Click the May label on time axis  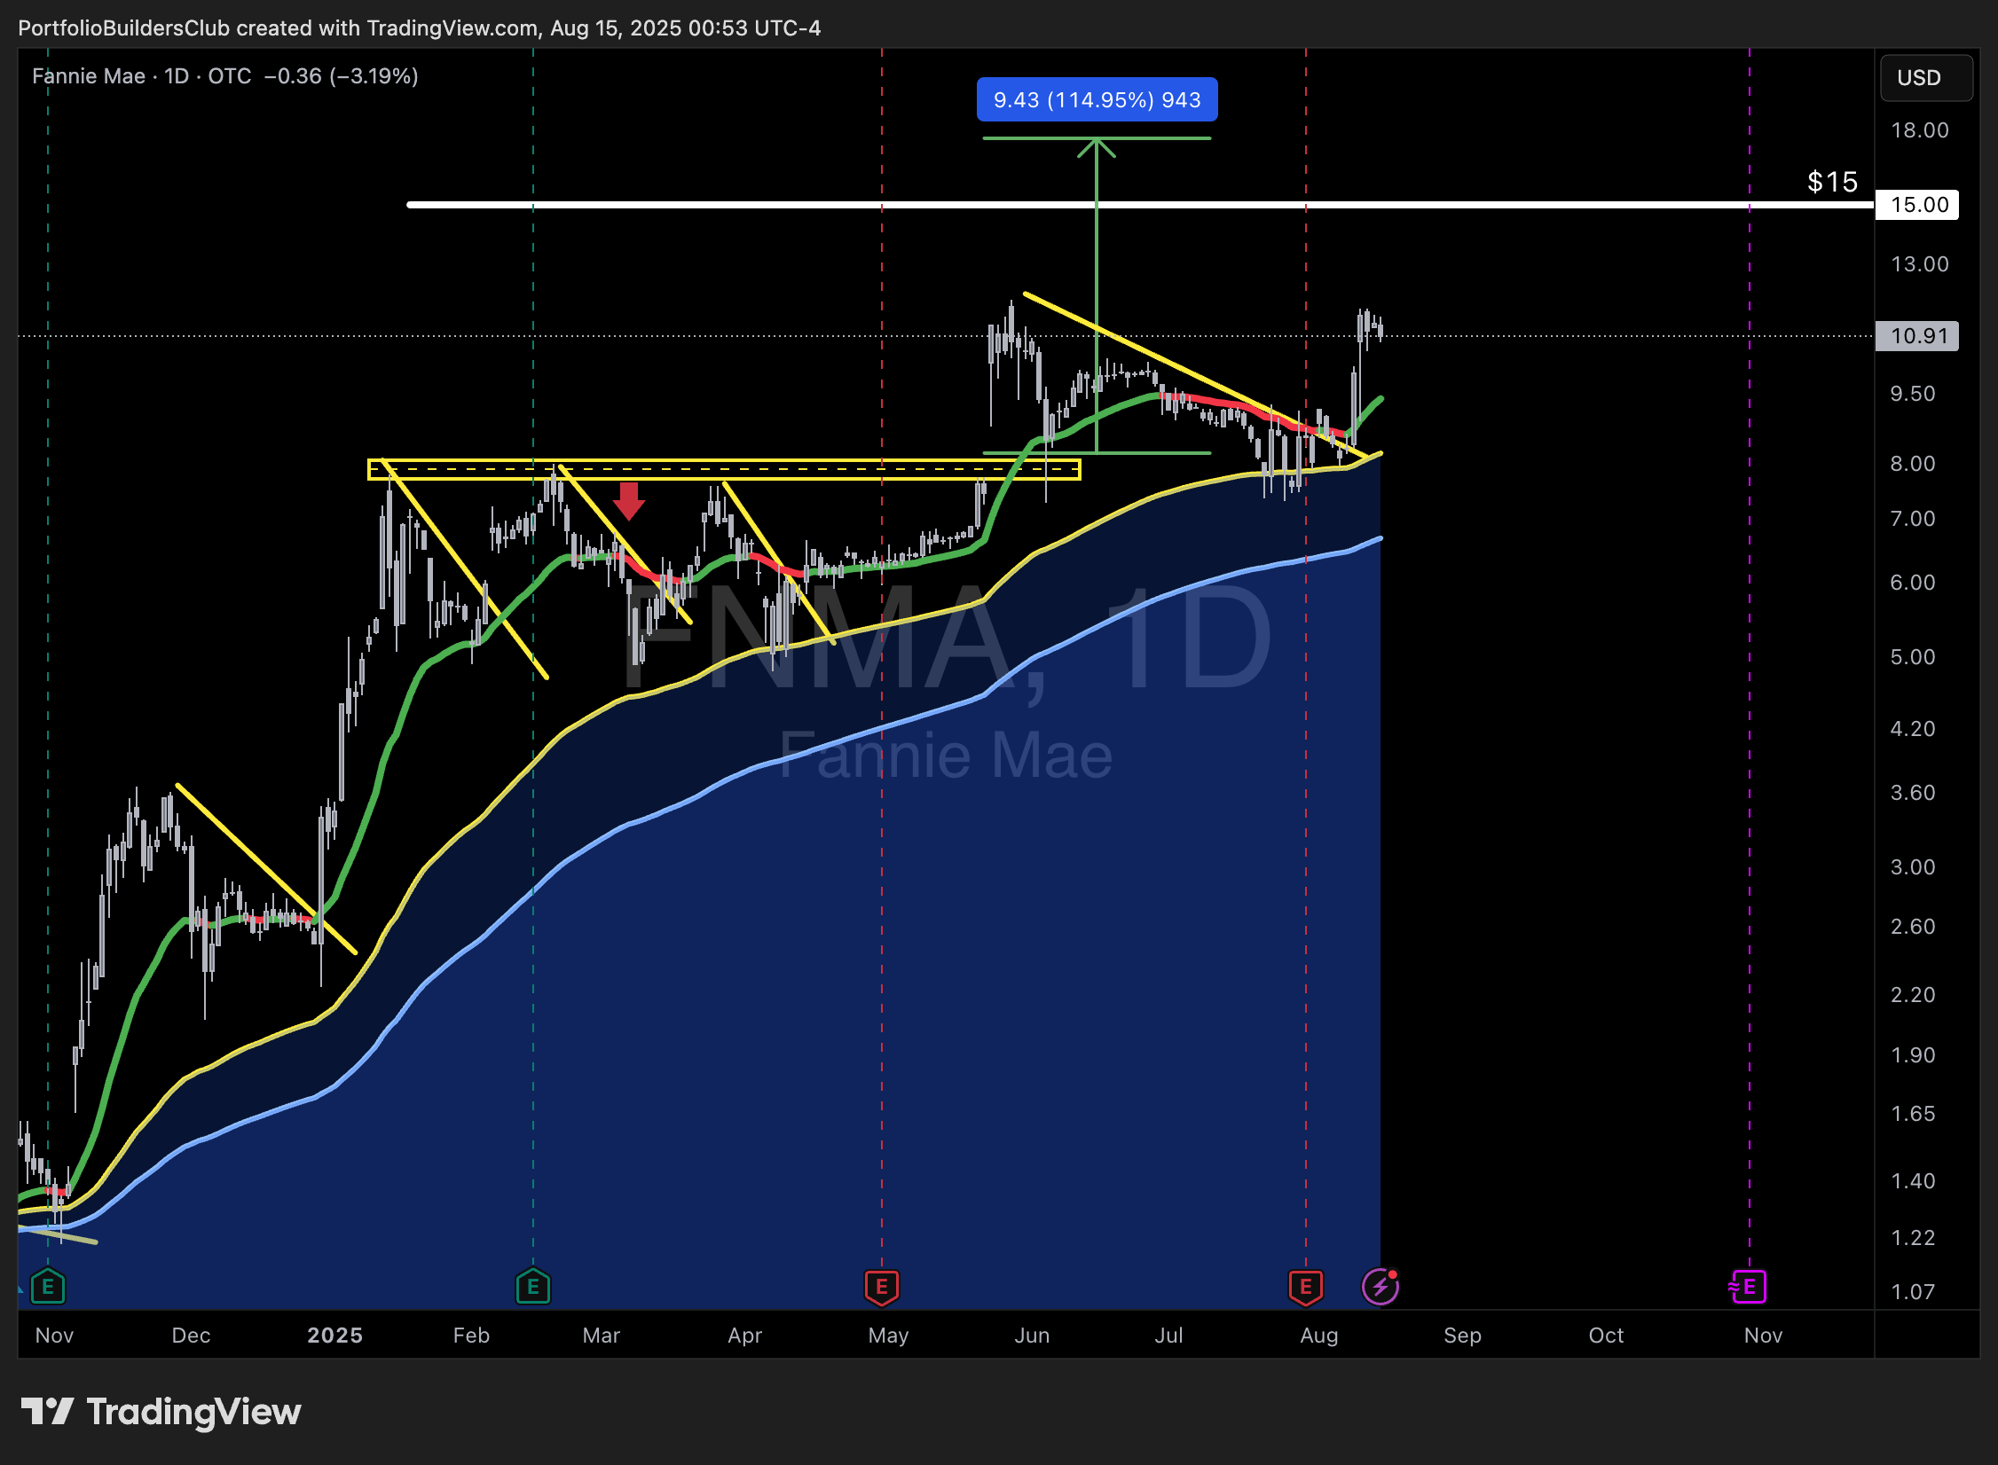[888, 1336]
